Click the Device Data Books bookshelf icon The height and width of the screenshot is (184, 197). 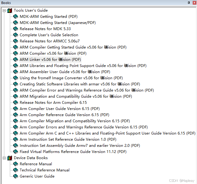(x=10, y=158)
